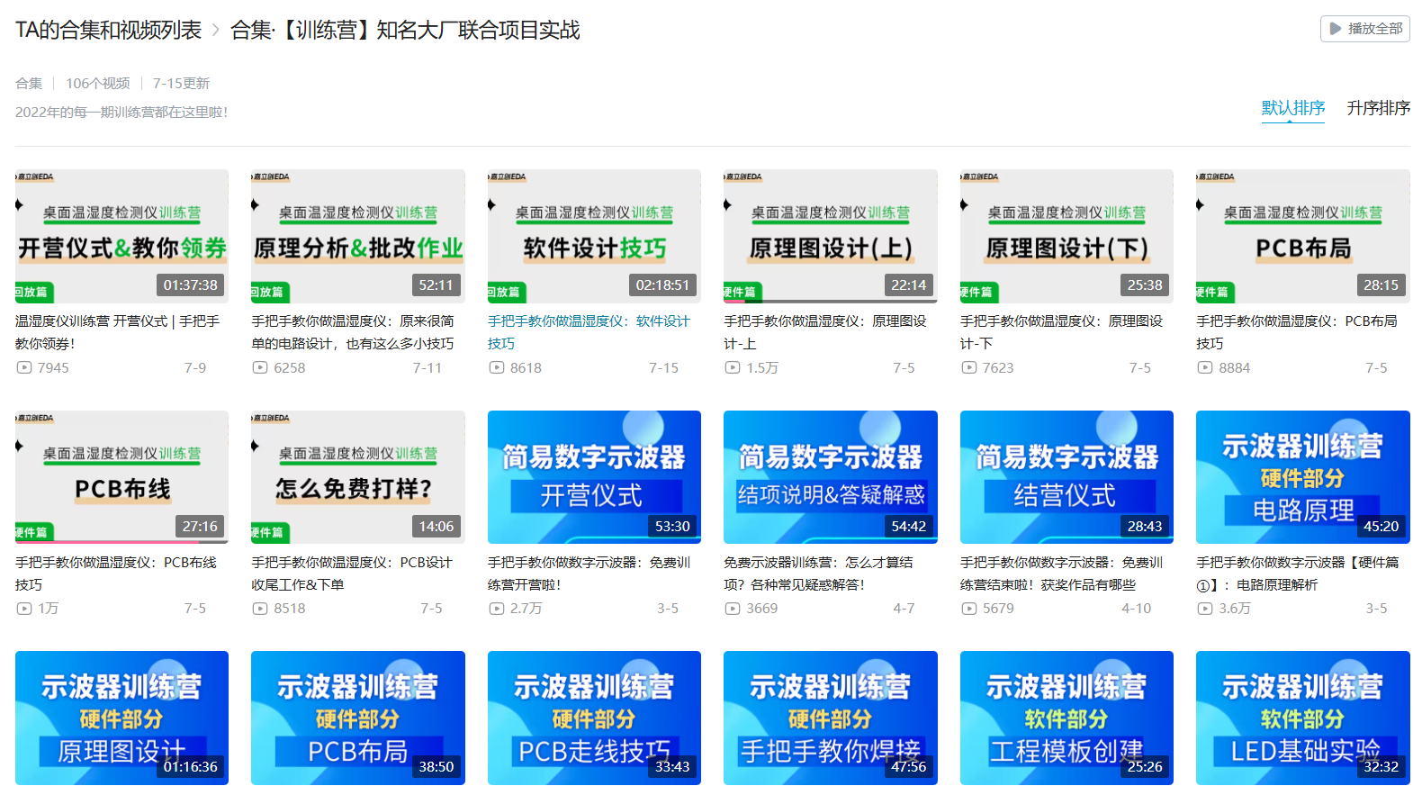Click the date 7-11

[427, 367]
